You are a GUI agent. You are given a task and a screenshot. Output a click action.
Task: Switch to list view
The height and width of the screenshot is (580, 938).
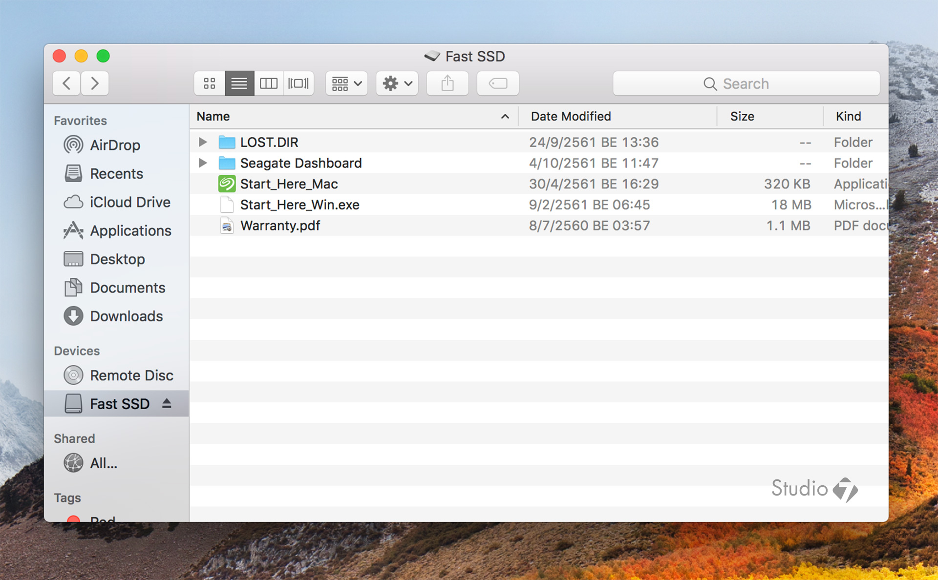(239, 83)
